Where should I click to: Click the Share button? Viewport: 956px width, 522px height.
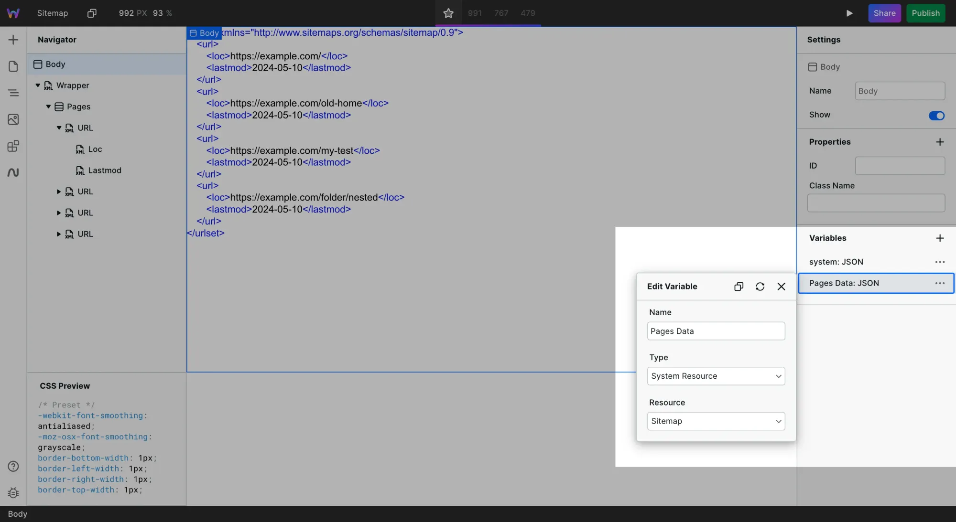click(884, 13)
